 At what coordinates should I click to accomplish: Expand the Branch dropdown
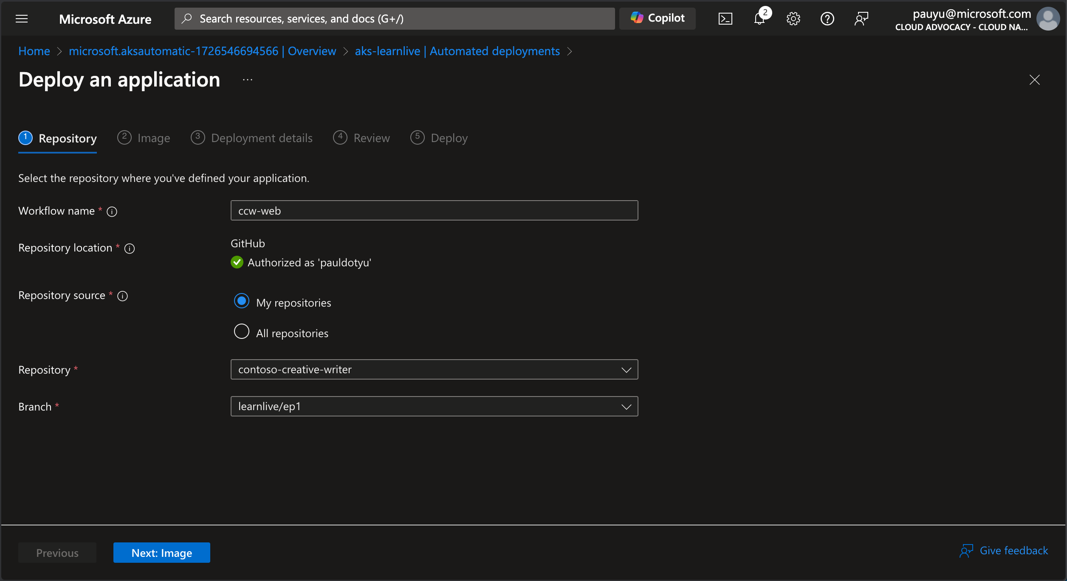point(434,406)
